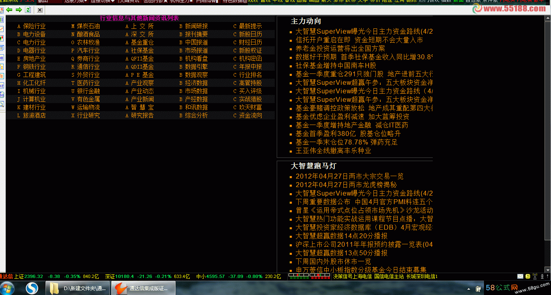Read 基金首季盈利380亿 headline
Screen dimensions: 551x295
click(x=348, y=134)
